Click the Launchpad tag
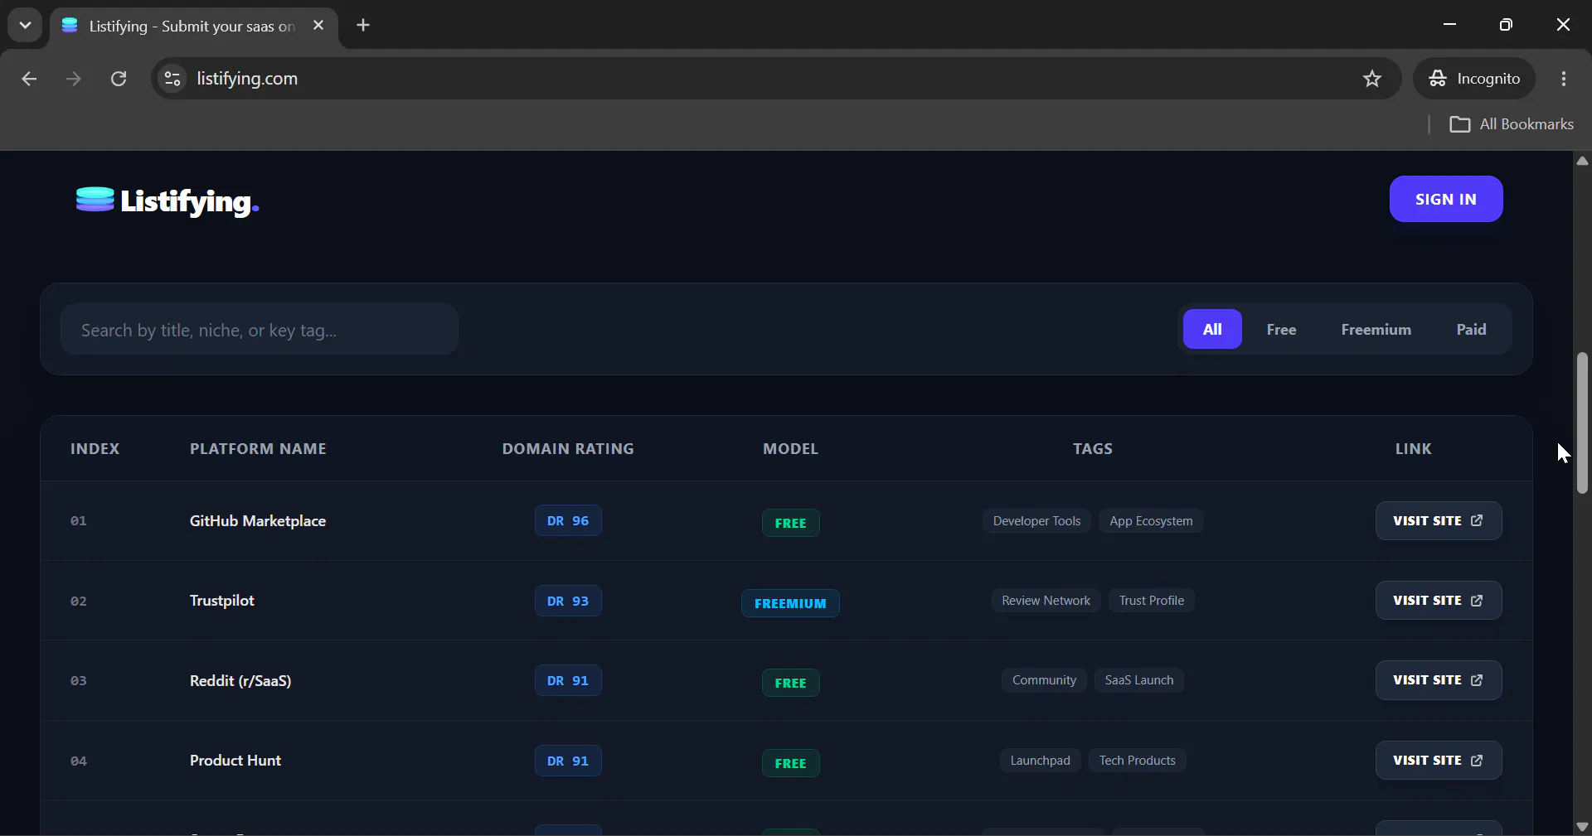This screenshot has height=836, width=1592. click(1040, 761)
